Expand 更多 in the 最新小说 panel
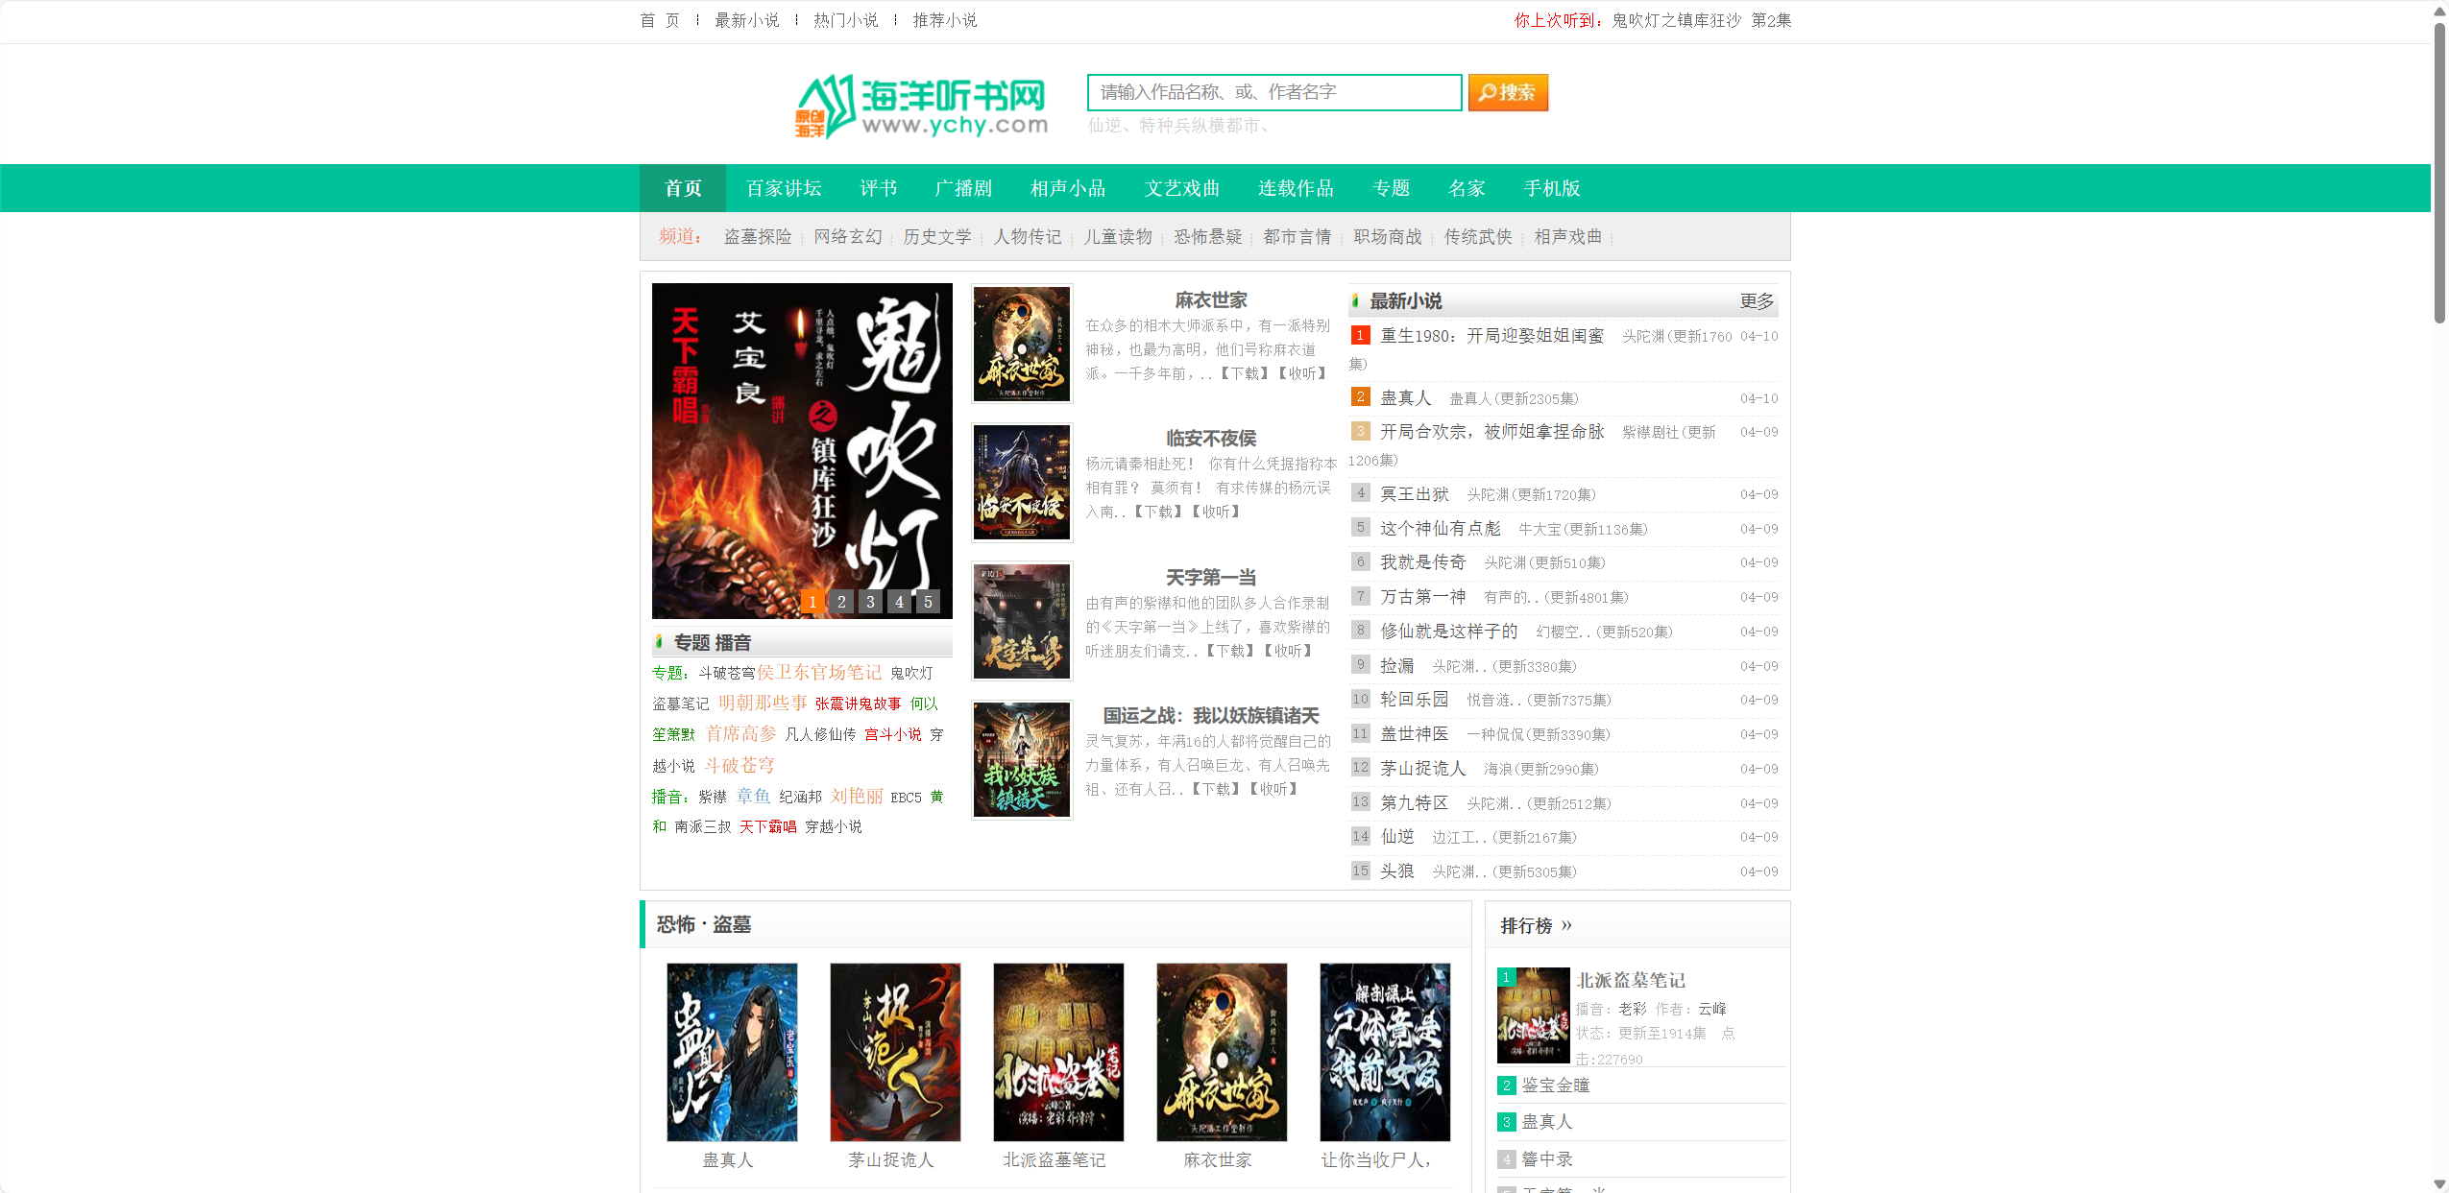Viewport: 2449px width, 1193px height. [1756, 301]
